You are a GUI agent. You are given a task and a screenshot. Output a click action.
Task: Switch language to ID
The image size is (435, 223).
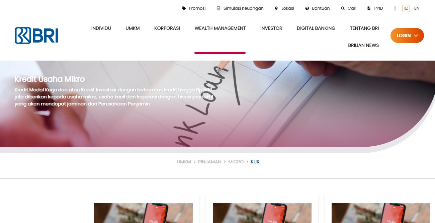[x=406, y=8]
